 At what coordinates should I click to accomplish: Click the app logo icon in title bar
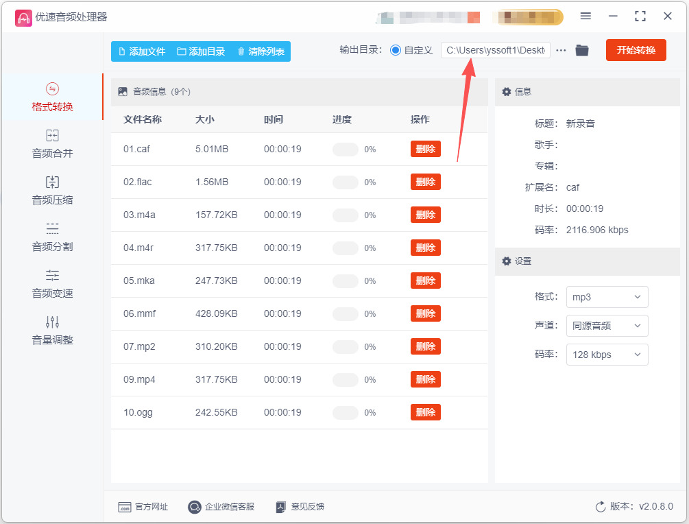click(x=23, y=18)
